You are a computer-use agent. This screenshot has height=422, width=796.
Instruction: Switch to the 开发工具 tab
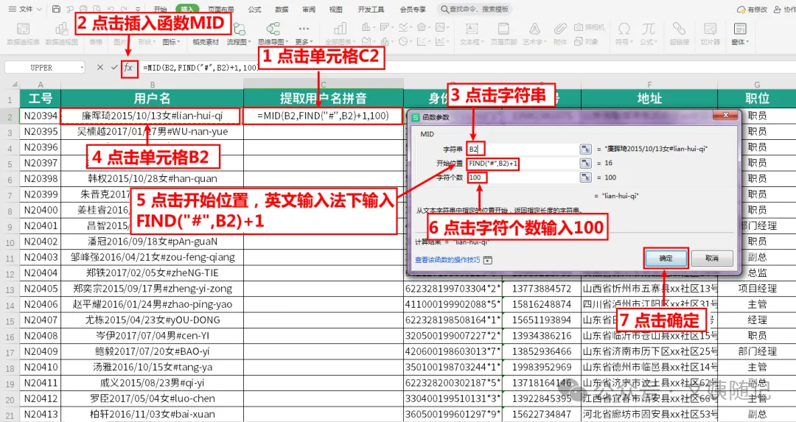click(x=371, y=9)
